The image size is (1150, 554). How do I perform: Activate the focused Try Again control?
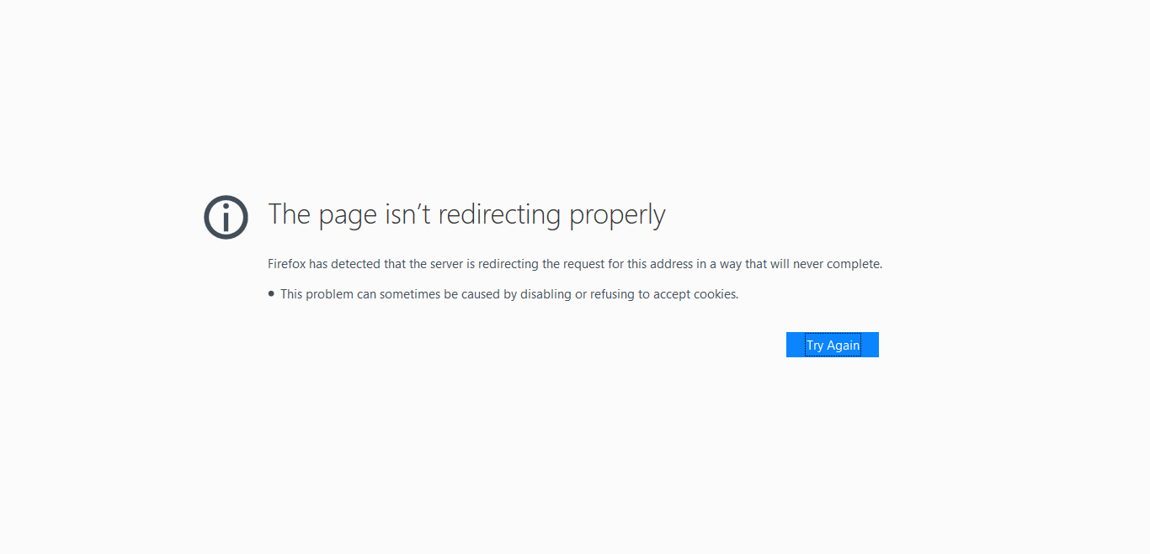832,344
